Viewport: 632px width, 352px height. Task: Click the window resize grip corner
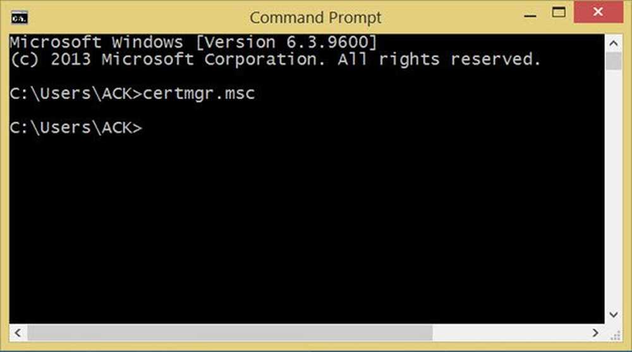[x=615, y=334]
